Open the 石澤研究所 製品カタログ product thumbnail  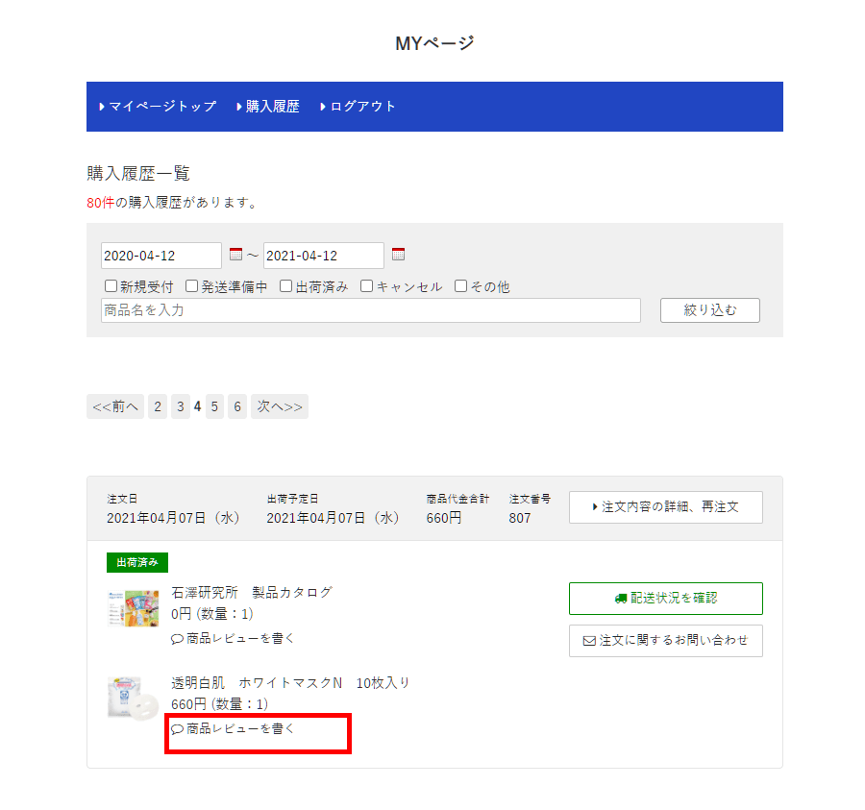coord(133,608)
